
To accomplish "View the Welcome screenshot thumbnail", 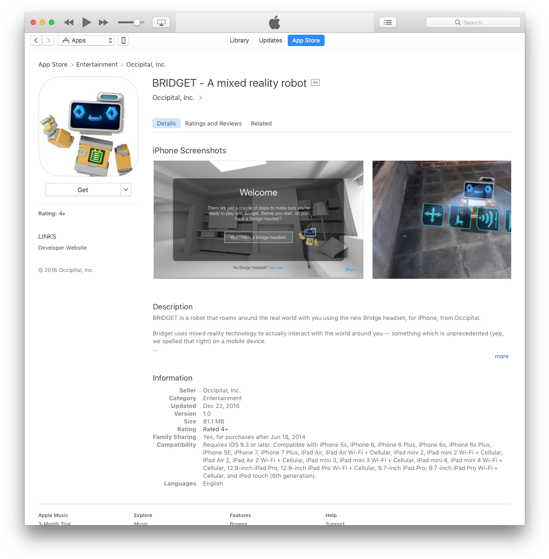I will (x=259, y=219).
